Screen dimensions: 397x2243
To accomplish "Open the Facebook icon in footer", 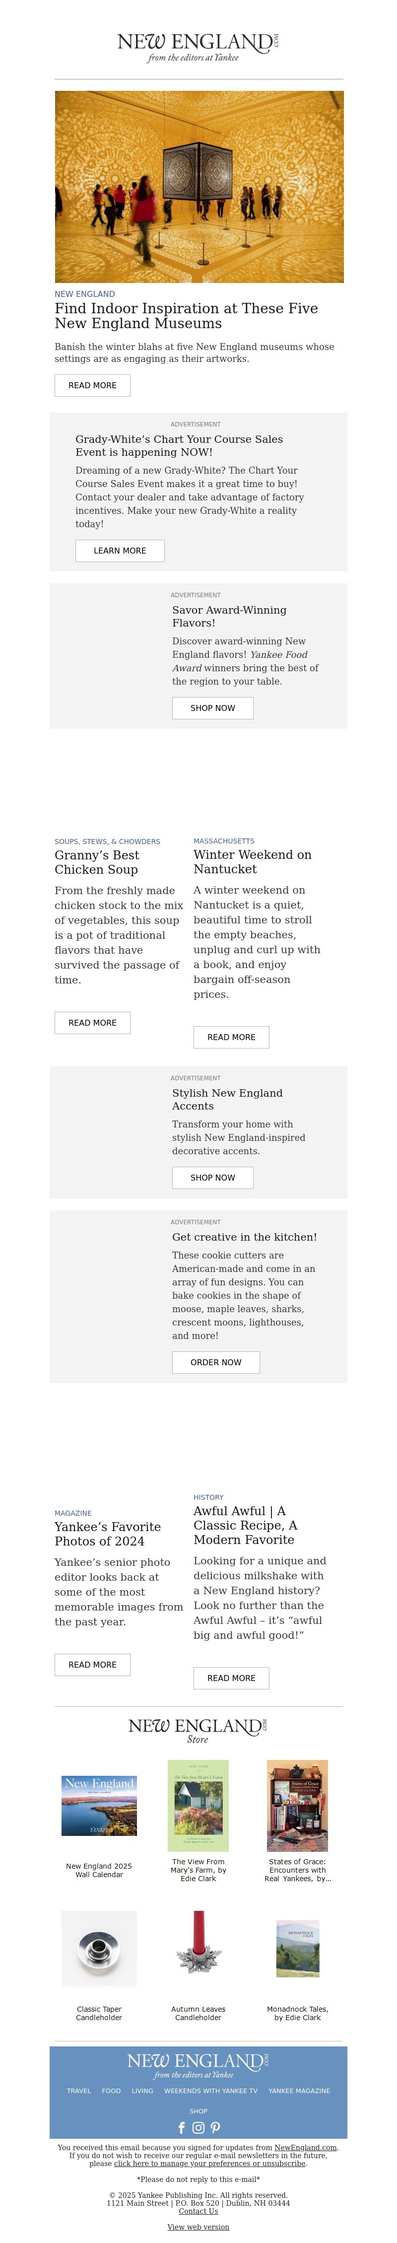I will click(x=182, y=2128).
